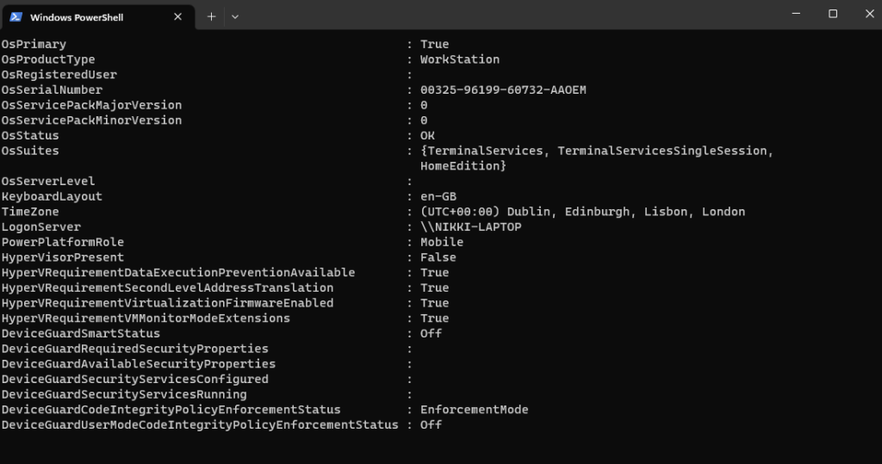Click the Mobile PowerPlatformRole value
This screenshot has height=464, width=882.
(442, 242)
